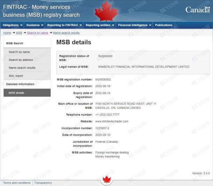The height and width of the screenshot is (186, 213).
Task: Open the Terms and conditions footer link
Action: click(17, 183)
